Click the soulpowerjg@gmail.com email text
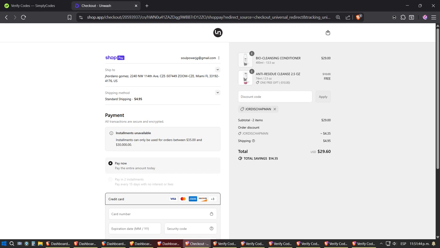Screen dimensions: 440x248 tap(198, 58)
